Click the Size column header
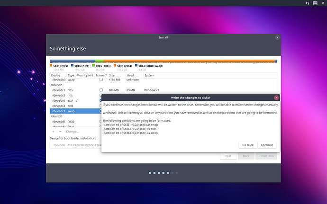327x204 pixels. 117,75
